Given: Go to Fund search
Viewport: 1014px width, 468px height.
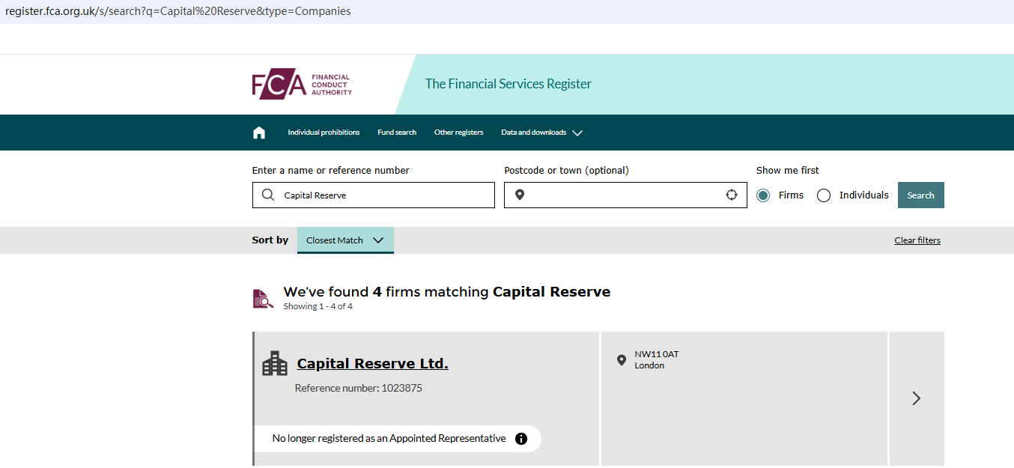Looking at the screenshot, I should [397, 133].
